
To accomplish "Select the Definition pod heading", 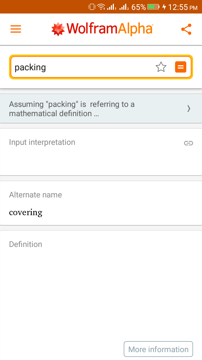I will (26, 244).
